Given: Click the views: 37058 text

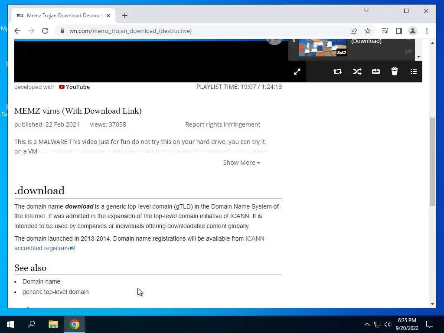Looking at the screenshot, I should point(108,124).
